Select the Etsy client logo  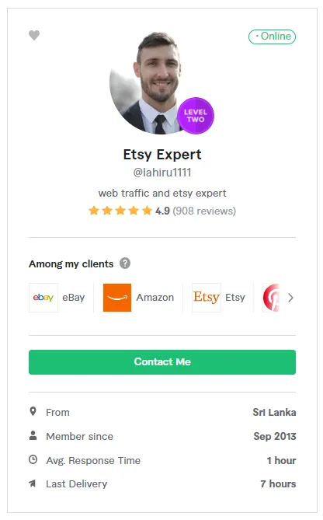pos(207,298)
